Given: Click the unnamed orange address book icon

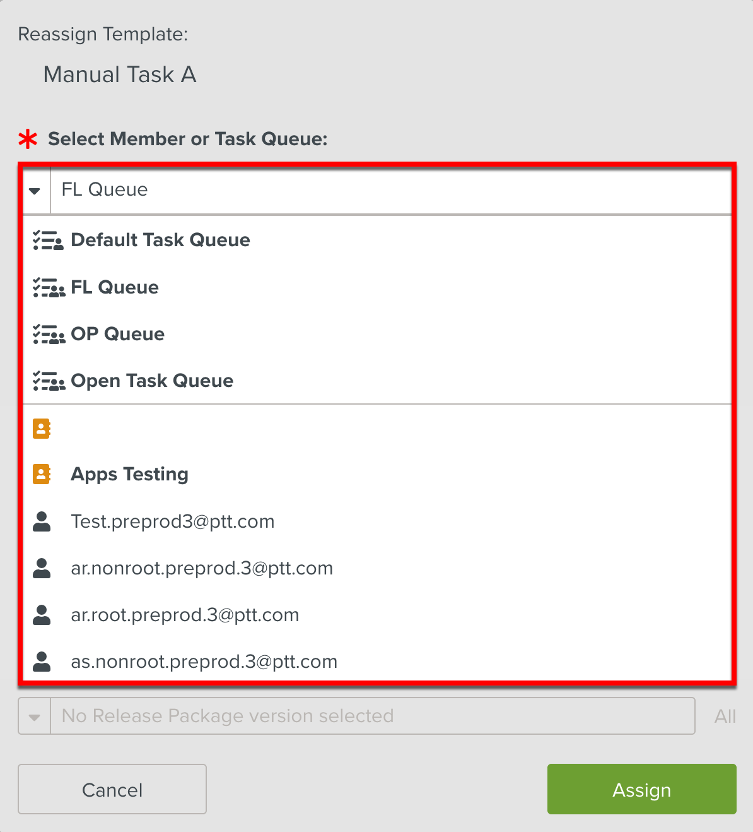Looking at the screenshot, I should coord(42,429).
